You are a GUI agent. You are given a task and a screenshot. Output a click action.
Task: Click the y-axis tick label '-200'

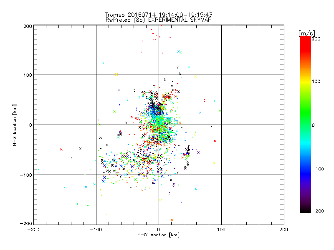(x=26, y=223)
